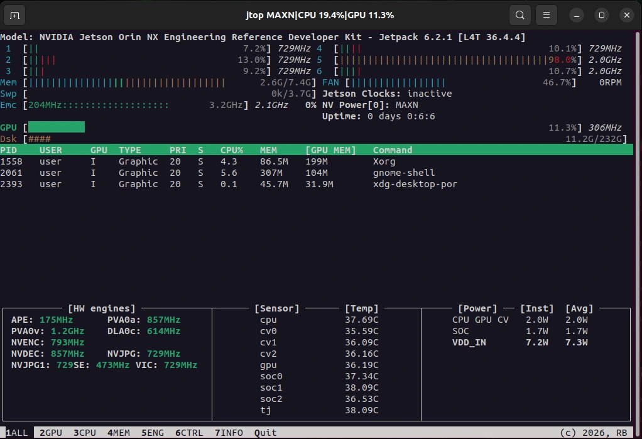Viewport: 642px width, 439px height.
Task: Select the gnome-shell process row
Action: pos(317,173)
